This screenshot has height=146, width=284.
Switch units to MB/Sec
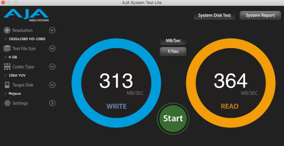[173, 41]
